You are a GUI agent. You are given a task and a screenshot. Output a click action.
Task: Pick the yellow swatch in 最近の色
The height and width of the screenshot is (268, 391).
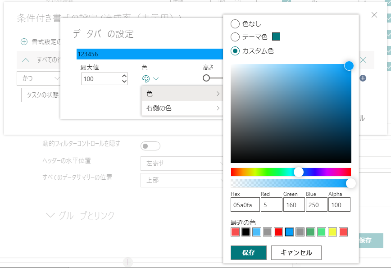tap(332, 232)
